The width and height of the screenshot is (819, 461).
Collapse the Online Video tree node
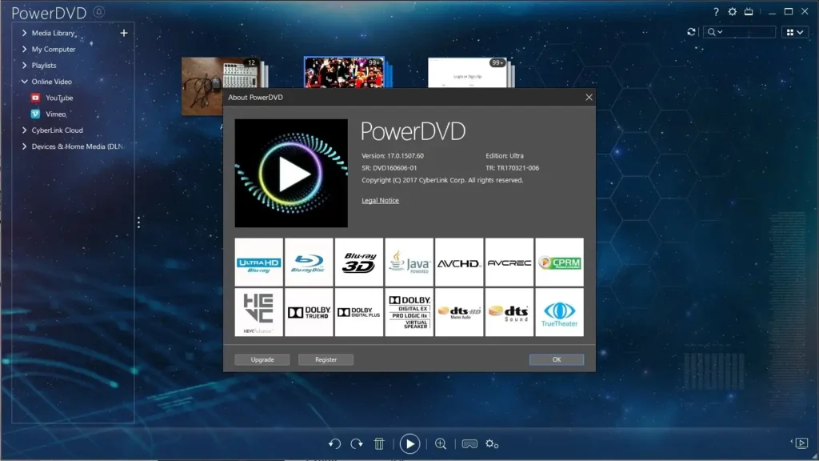24,82
